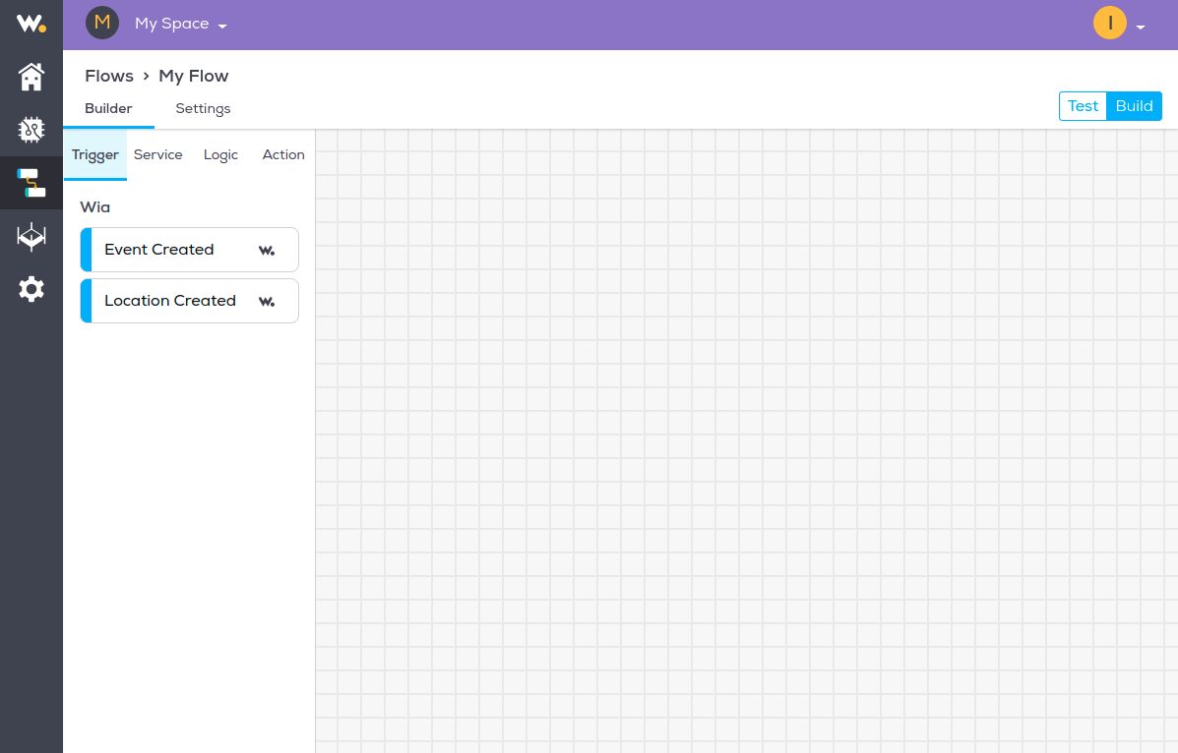This screenshot has height=753, width=1178.
Task: Switch to Build mode
Action: [1134, 106]
